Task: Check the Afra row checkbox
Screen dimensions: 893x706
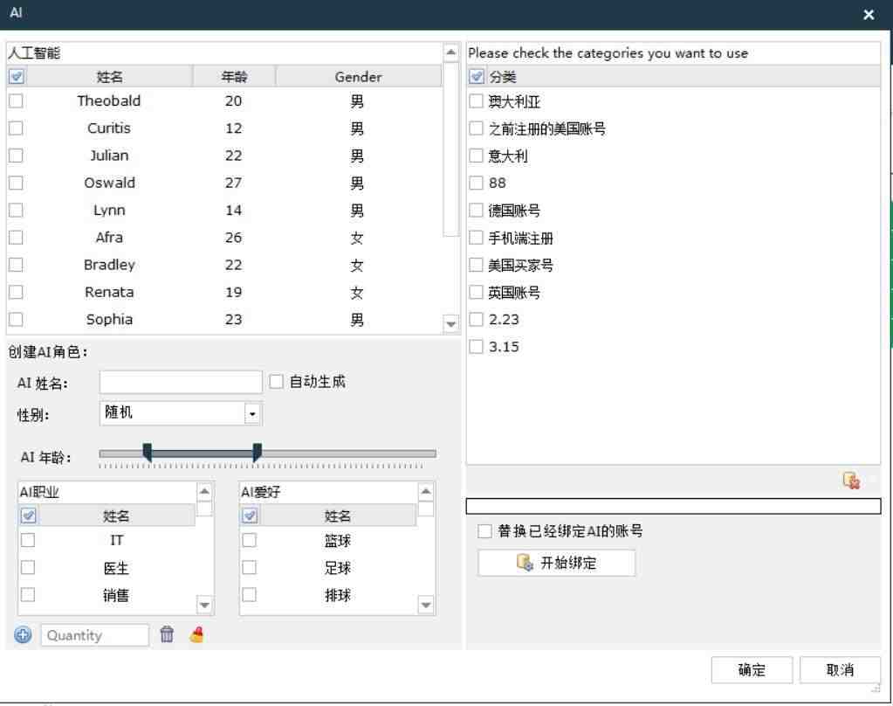Action: pos(16,238)
